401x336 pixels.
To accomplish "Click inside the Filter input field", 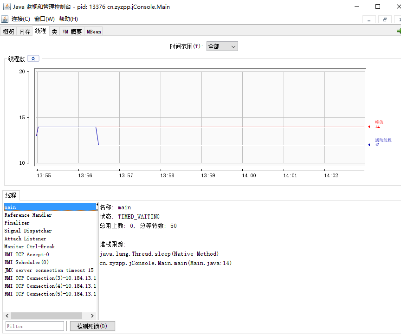I will pyautogui.click(x=34, y=326).
